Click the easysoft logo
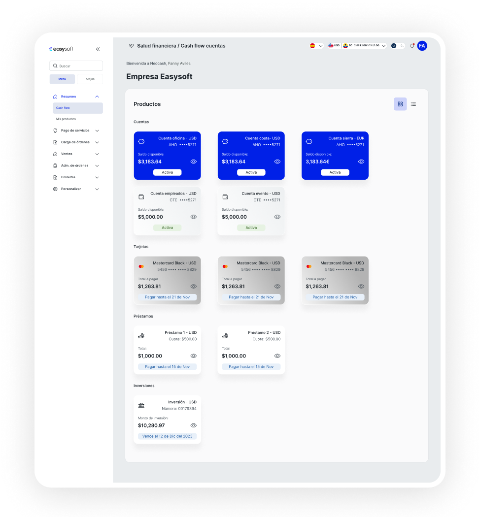Image resolution: width=480 pixels, height=517 pixels. coord(62,49)
